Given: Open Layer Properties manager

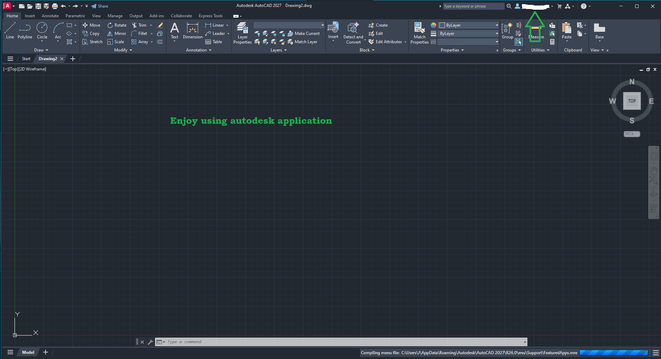Looking at the screenshot, I should point(242,33).
